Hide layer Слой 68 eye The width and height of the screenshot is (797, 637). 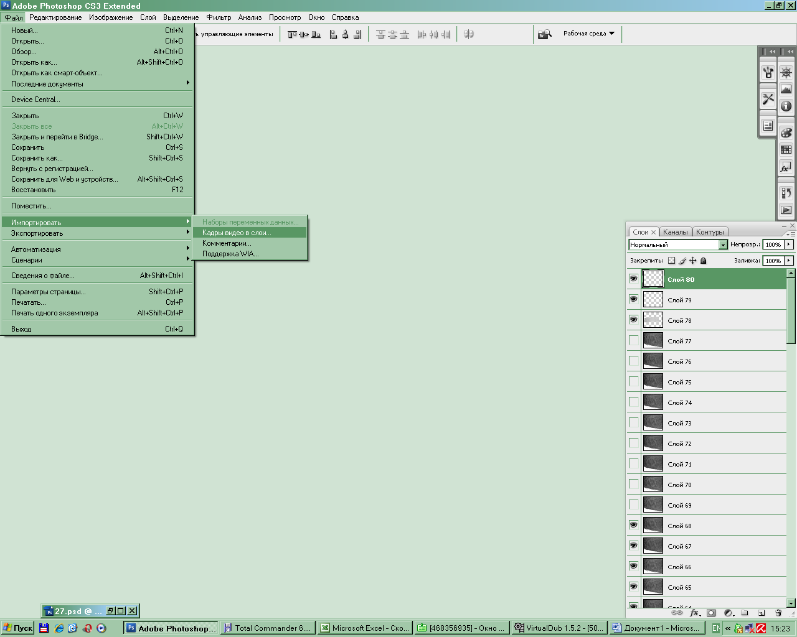coord(634,525)
